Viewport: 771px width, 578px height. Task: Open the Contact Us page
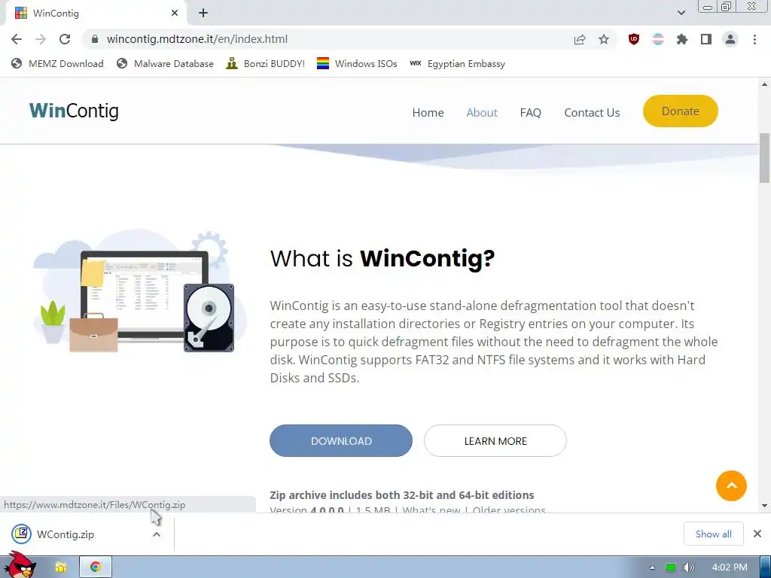(x=592, y=113)
